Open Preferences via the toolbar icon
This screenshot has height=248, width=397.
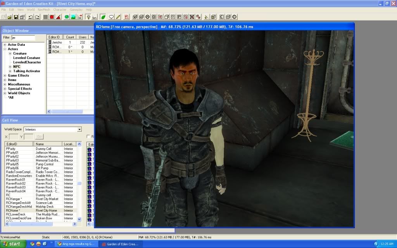pyautogui.click(x=22, y=17)
